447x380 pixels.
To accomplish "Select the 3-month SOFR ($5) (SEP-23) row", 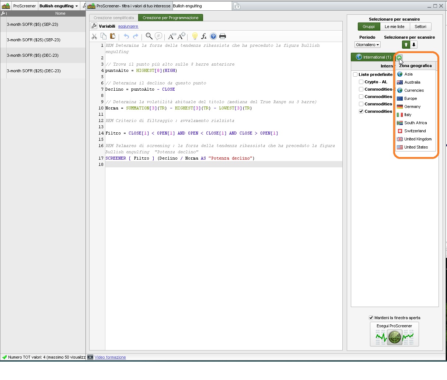I will click(32, 24).
